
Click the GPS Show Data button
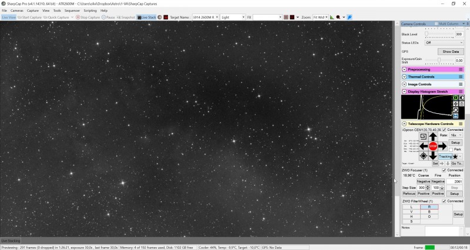[x=451, y=52]
